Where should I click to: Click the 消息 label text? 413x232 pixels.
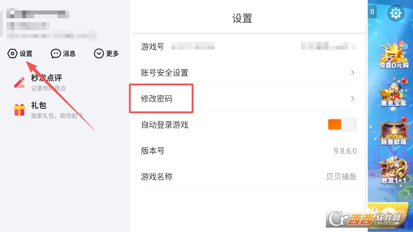coord(69,54)
